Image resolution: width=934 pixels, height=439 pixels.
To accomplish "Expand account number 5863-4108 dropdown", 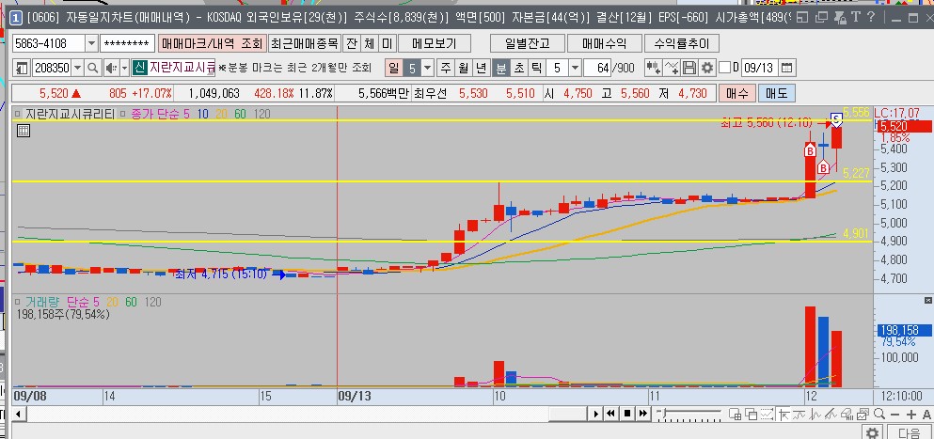I will (91, 43).
